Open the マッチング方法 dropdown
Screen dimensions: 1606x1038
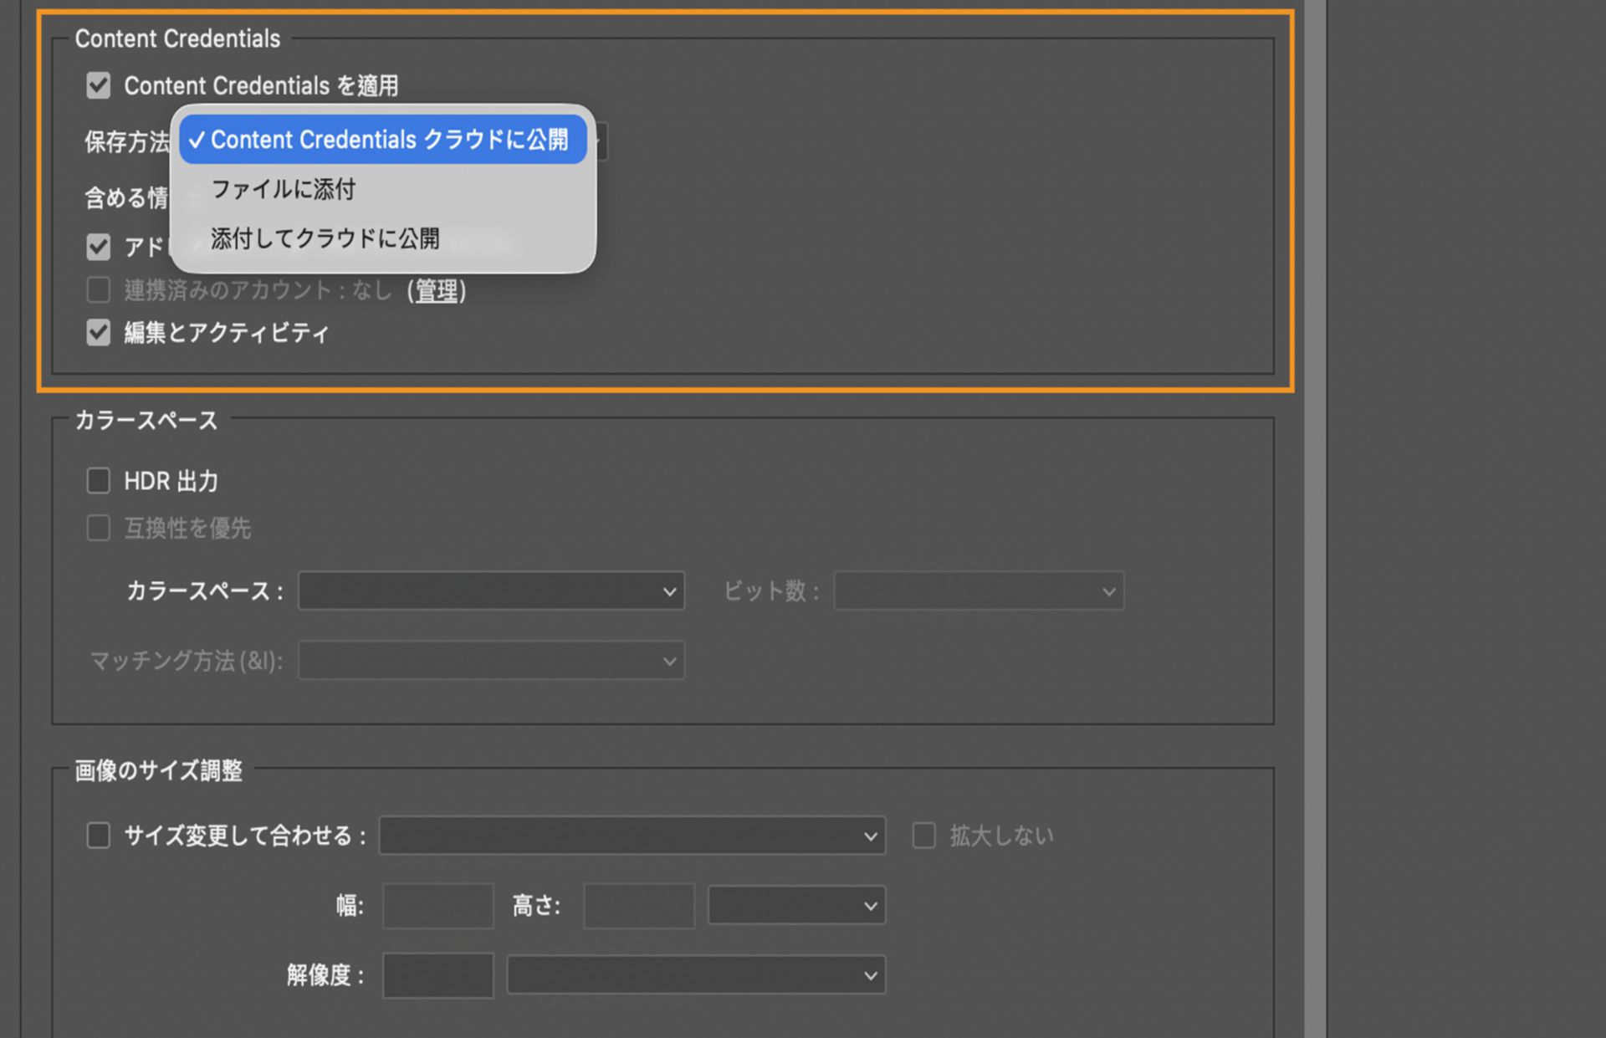pos(491,661)
